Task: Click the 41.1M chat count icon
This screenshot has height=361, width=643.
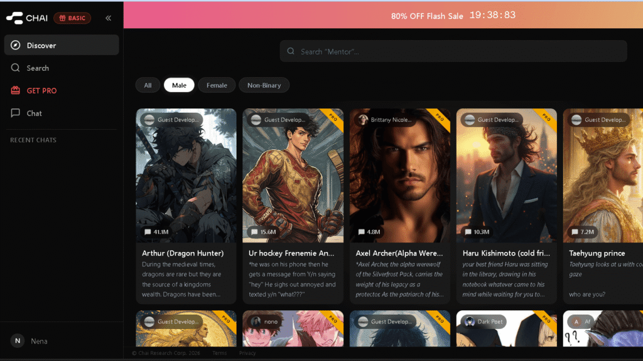Action: 148,232
